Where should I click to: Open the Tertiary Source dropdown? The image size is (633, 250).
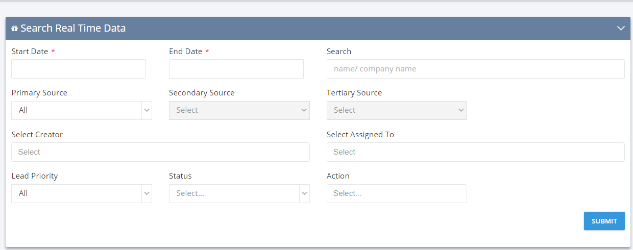(x=397, y=110)
